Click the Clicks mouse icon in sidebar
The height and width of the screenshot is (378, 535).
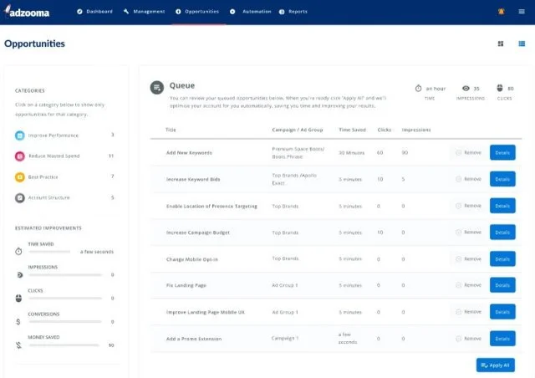point(18,298)
